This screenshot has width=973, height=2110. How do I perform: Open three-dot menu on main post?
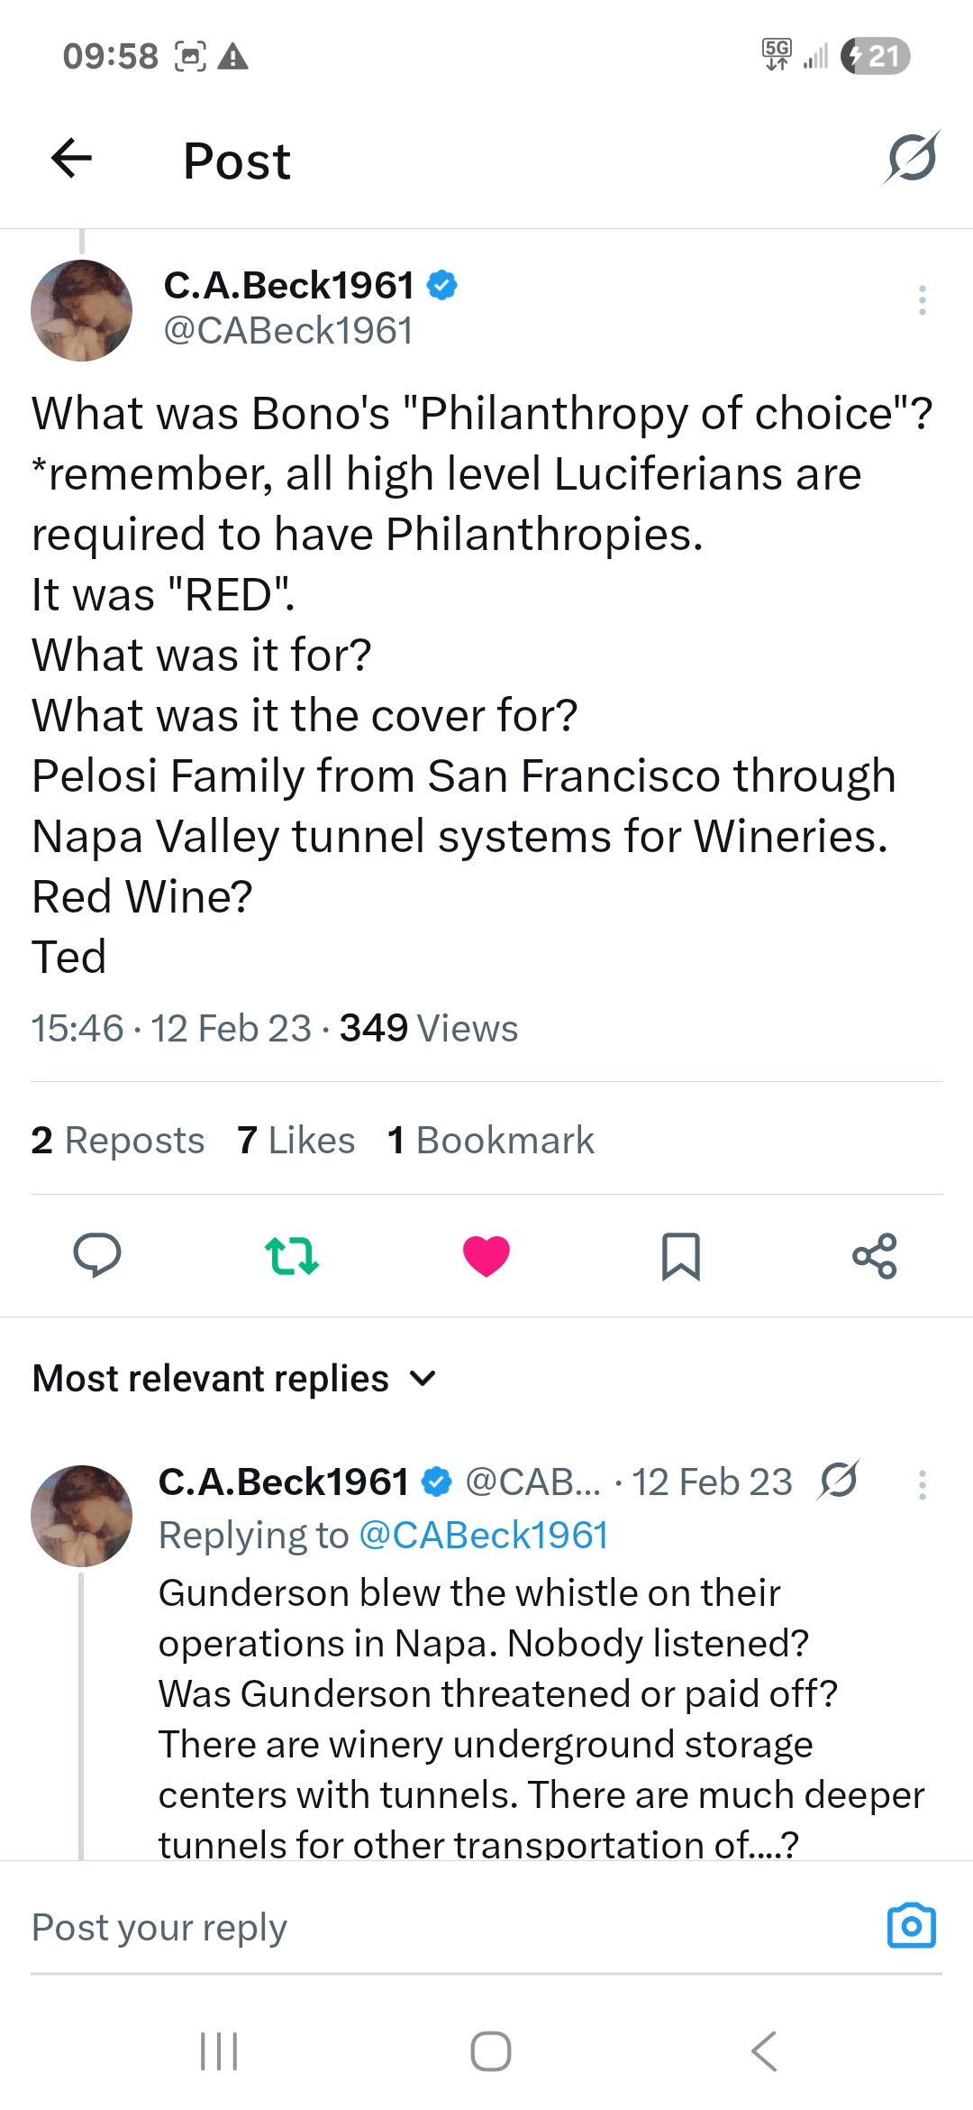pyautogui.click(x=922, y=300)
